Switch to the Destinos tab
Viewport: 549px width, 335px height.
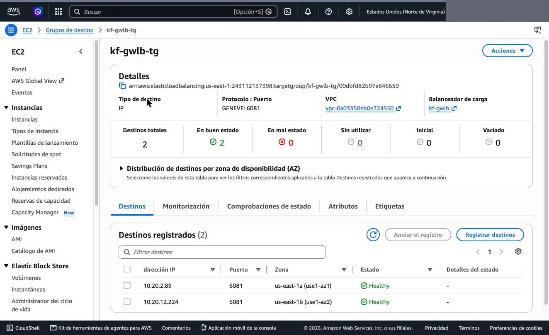coord(132,206)
